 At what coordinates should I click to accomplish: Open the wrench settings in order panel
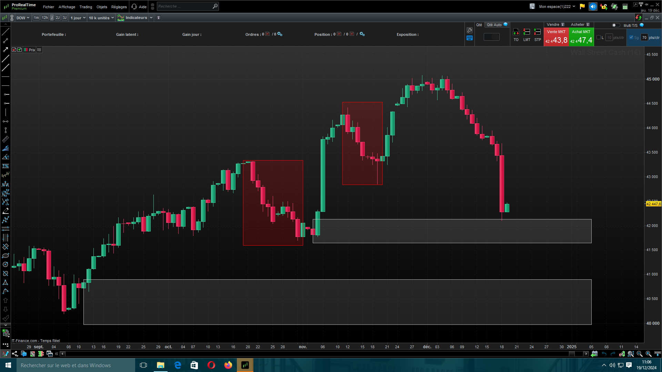[470, 30]
